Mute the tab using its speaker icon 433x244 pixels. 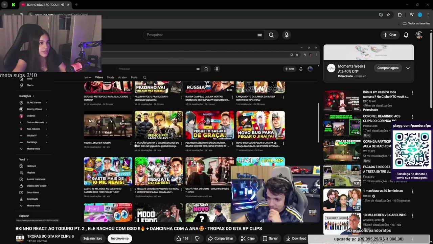tap(63, 5)
